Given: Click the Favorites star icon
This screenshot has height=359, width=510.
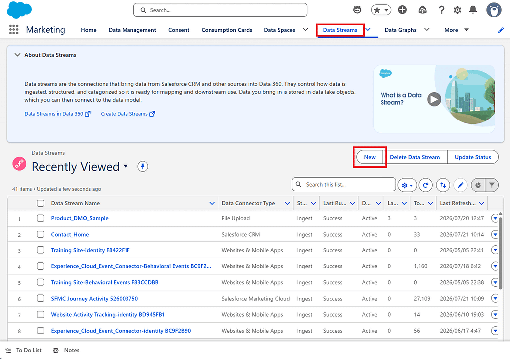Looking at the screenshot, I should [377, 10].
